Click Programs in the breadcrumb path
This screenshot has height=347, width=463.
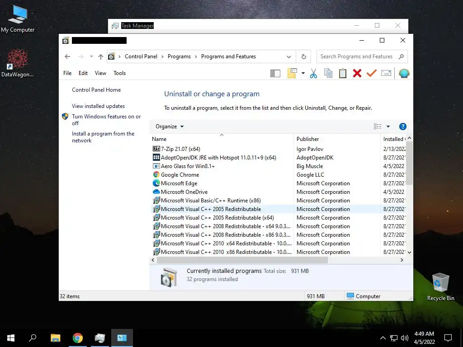tap(179, 56)
